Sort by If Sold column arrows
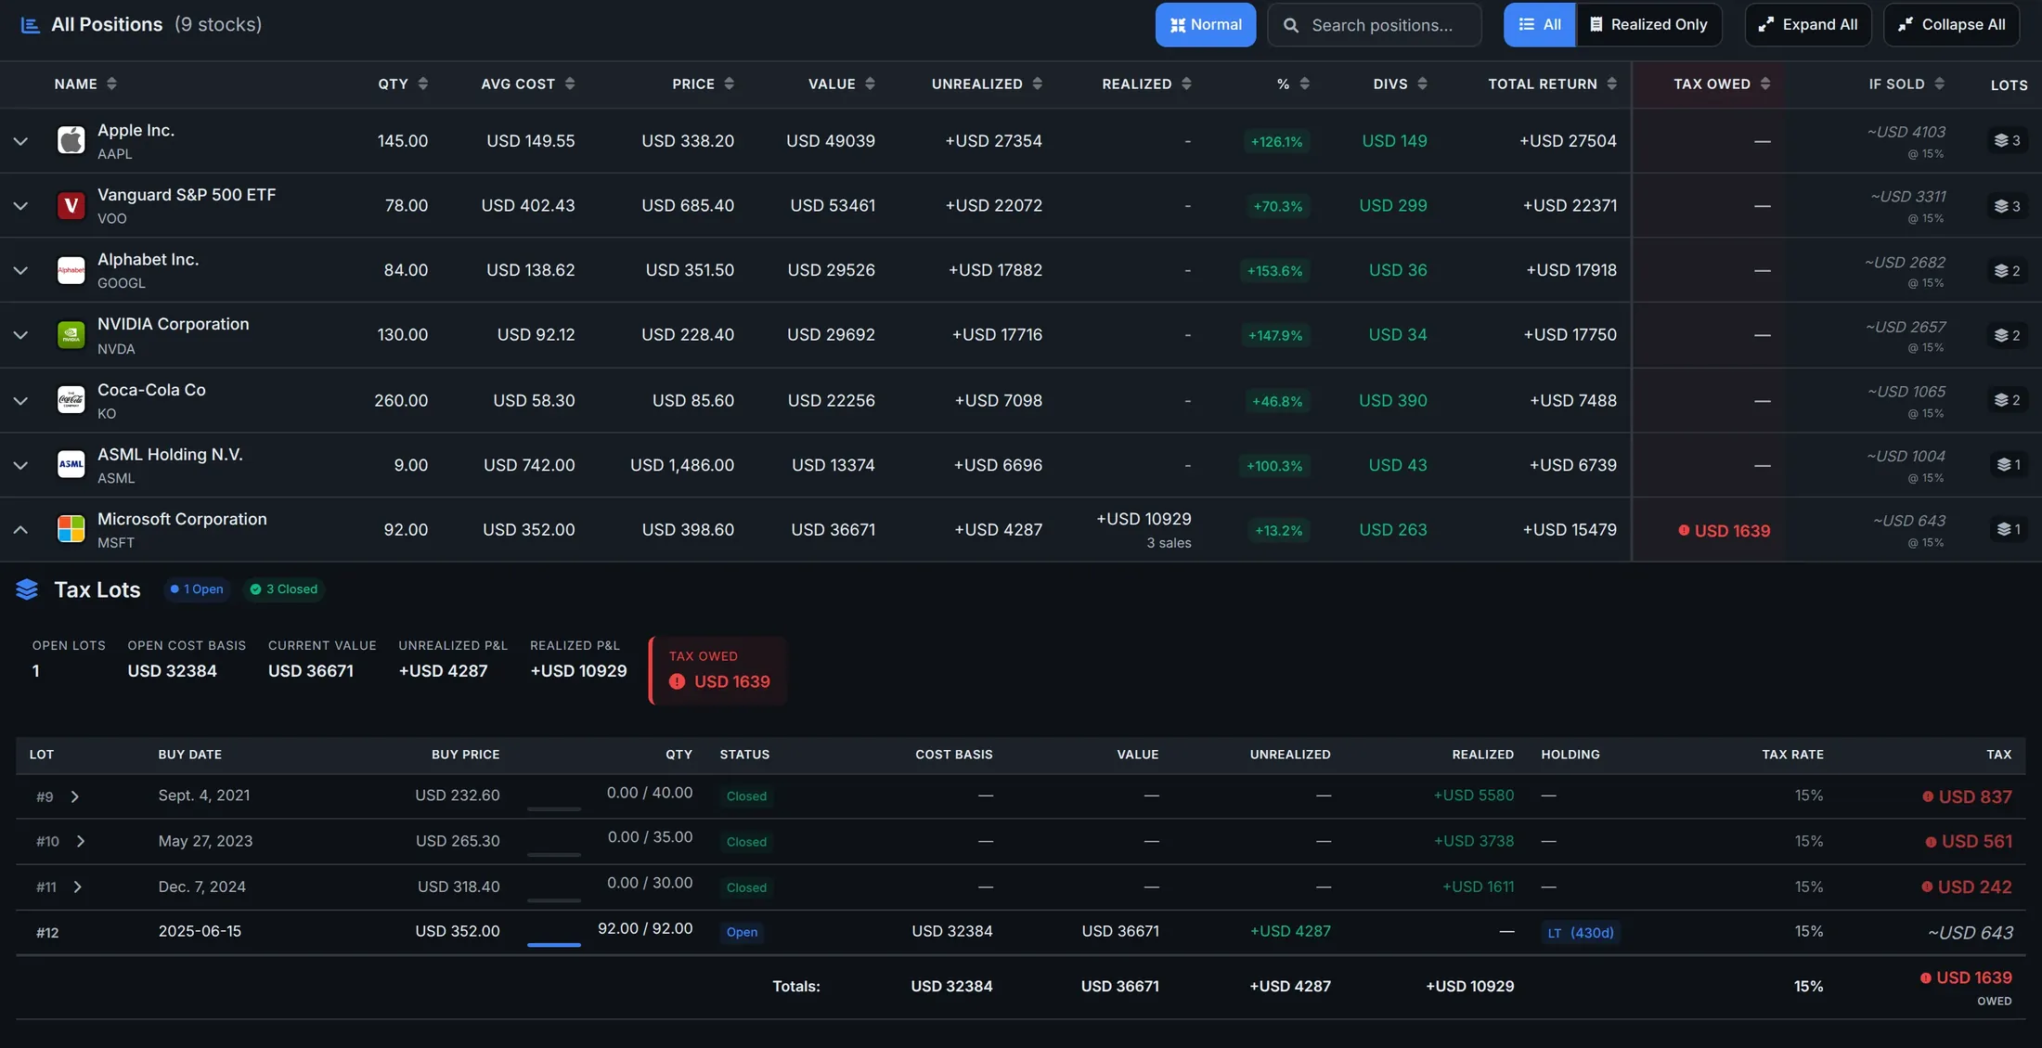 click(1939, 84)
